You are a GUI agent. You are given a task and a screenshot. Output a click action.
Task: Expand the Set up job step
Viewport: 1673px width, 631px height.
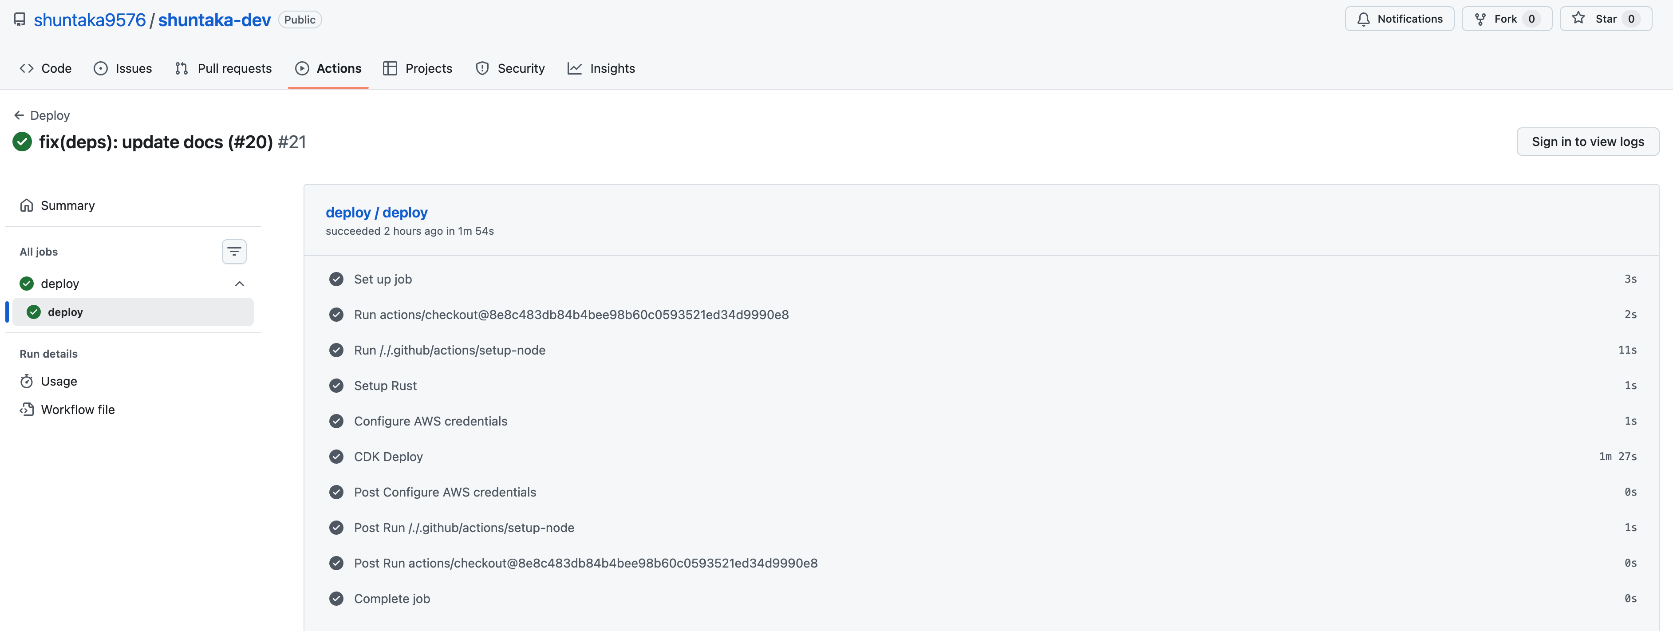(383, 279)
